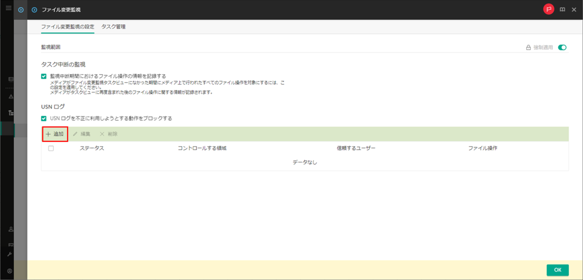Click the 編集 edit action
583x280 pixels.
83,134
